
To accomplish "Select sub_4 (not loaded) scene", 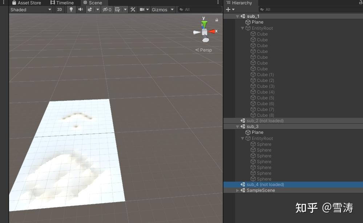I will (293, 185).
